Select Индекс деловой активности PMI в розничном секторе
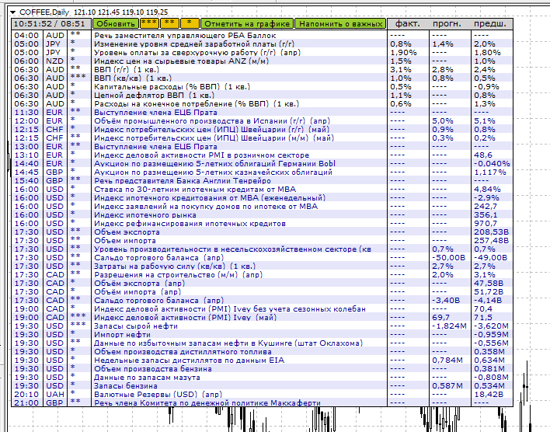This screenshot has height=432, width=550. click(x=262, y=155)
